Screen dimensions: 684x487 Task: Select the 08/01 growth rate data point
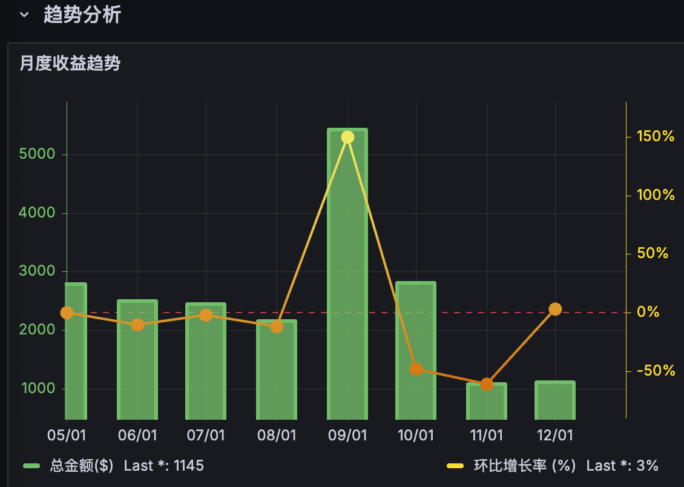click(x=277, y=326)
